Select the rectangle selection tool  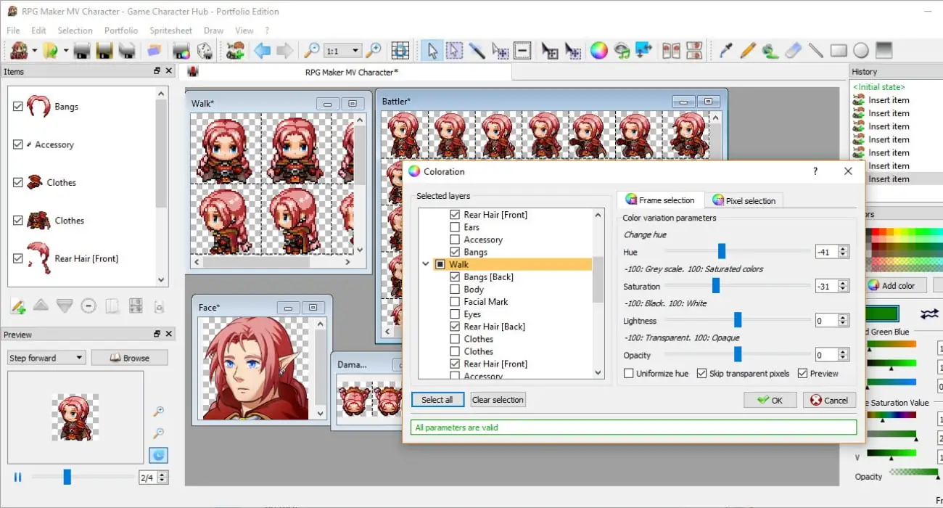click(x=454, y=50)
